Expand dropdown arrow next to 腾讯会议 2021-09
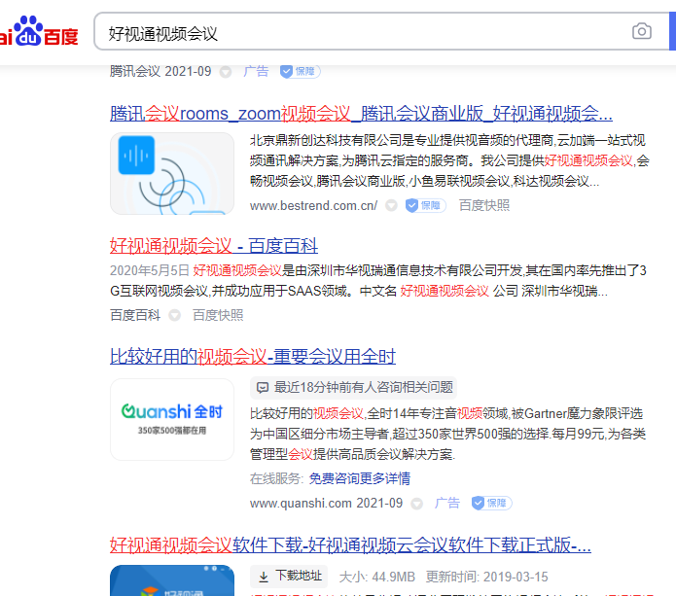This screenshot has height=596, width=676. point(226,72)
